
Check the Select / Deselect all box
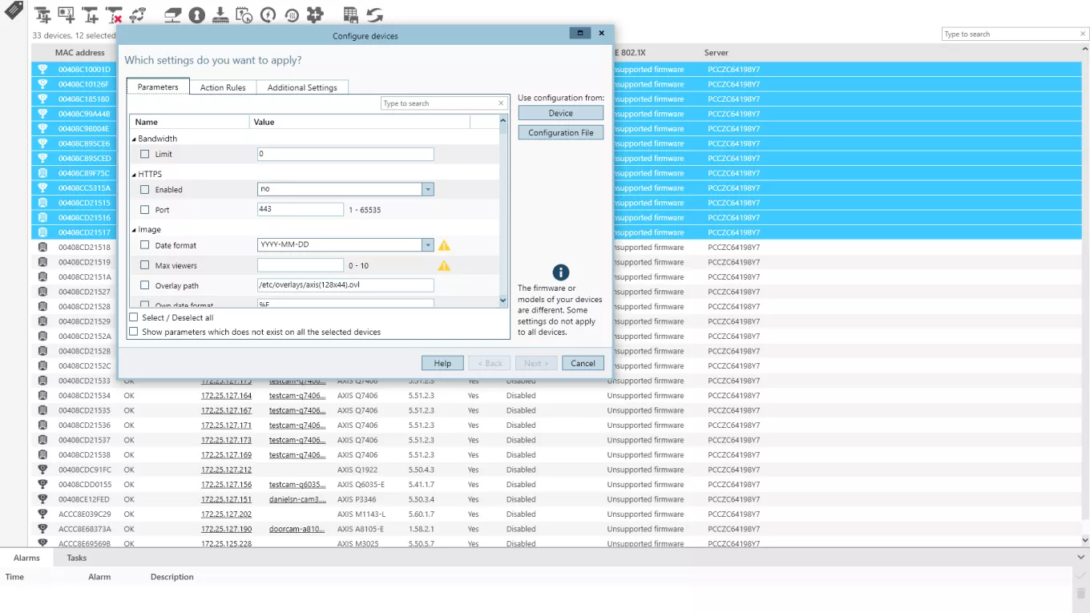click(x=133, y=317)
